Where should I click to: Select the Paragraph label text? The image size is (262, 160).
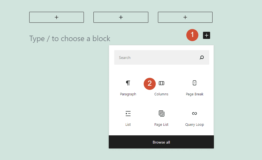pyautogui.click(x=128, y=94)
